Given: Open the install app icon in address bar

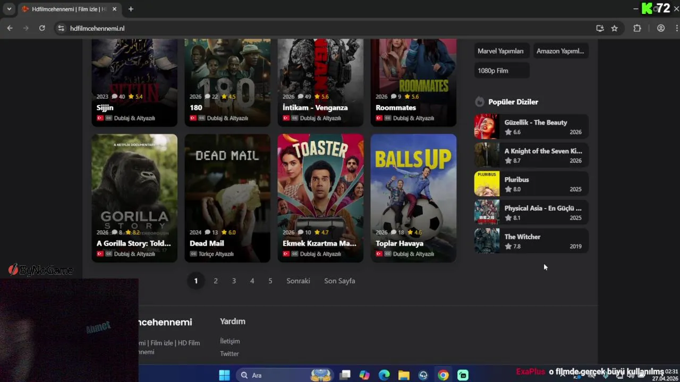Looking at the screenshot, I should (x=600, y=28).
